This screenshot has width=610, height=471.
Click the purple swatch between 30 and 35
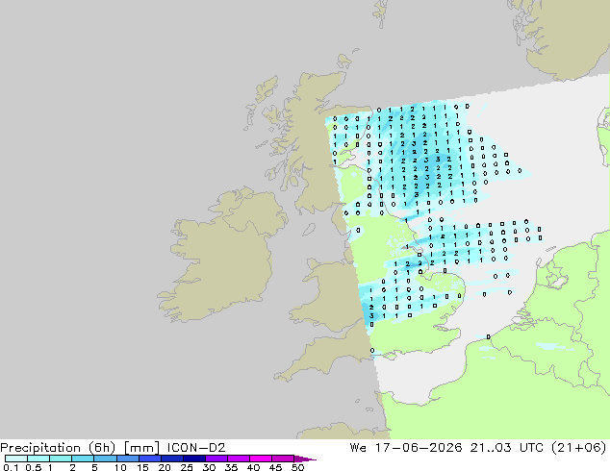coord(216,459)
